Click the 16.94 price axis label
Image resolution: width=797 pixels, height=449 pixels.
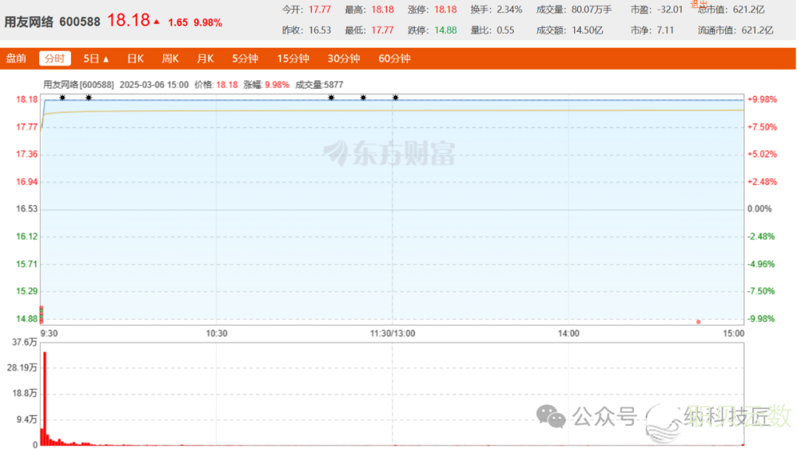tap(27, 182)
